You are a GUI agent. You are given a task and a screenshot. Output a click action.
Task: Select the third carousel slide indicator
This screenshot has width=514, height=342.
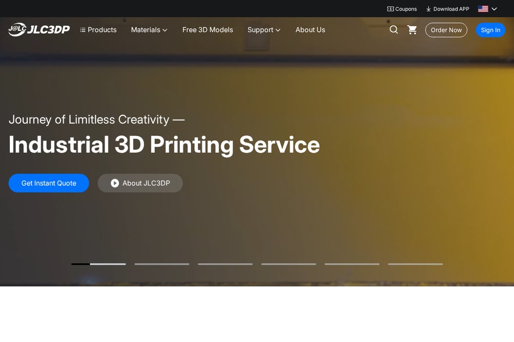coord(225,264)
